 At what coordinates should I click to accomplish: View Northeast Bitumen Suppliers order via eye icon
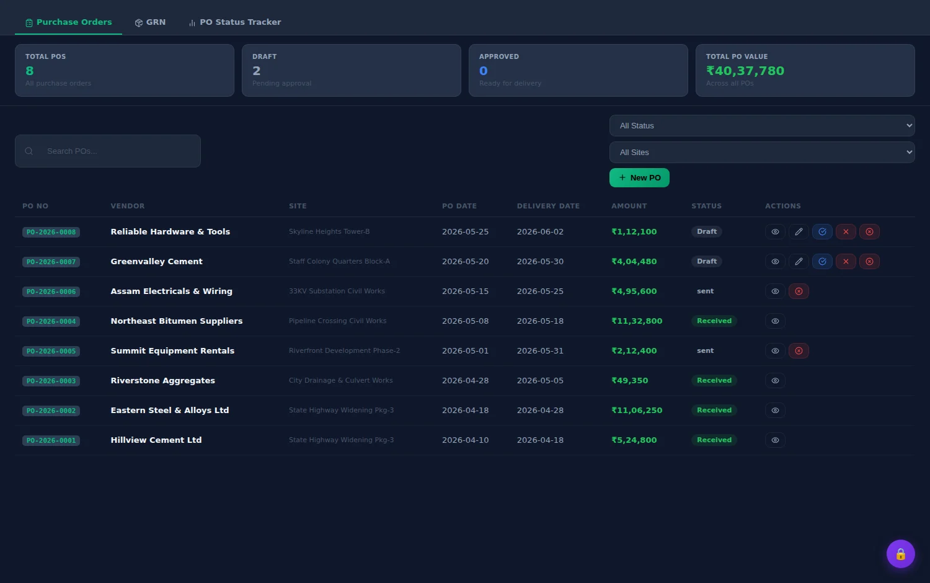click(775, 321)
